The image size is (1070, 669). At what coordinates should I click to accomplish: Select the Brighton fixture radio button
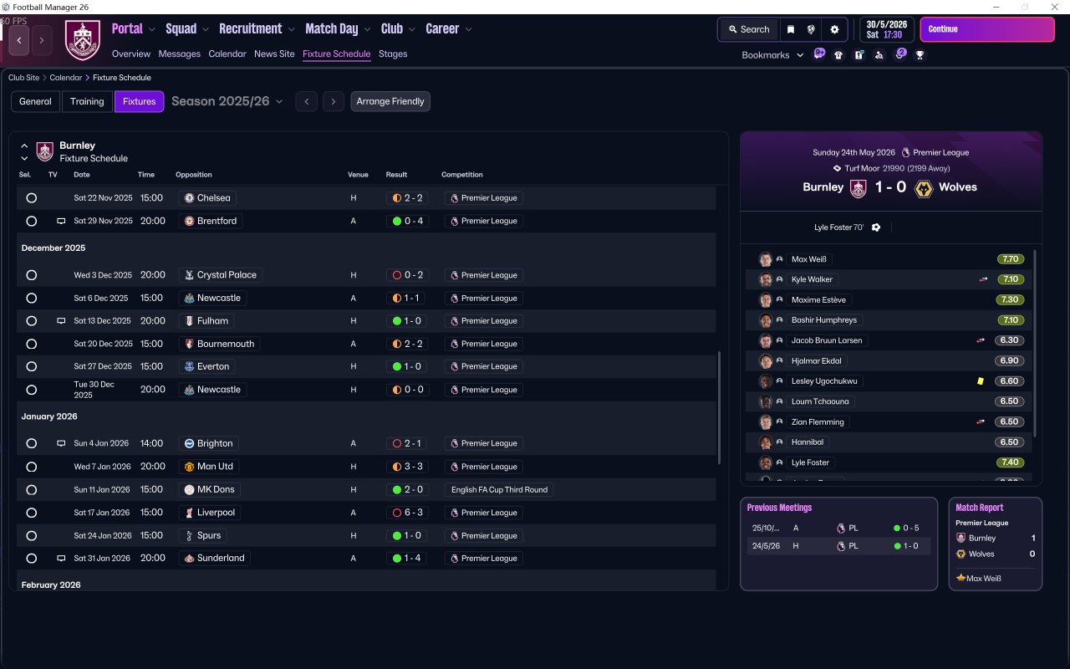pyautogui.click(x=32, y=444)
